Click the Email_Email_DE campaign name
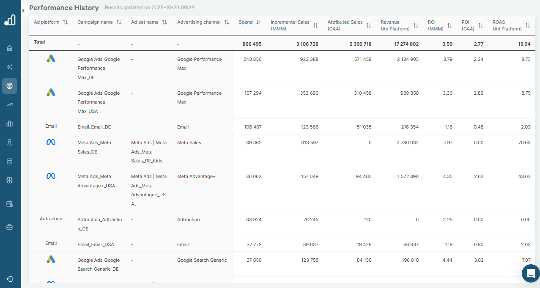The image size is (540, 288). point(94,127)
